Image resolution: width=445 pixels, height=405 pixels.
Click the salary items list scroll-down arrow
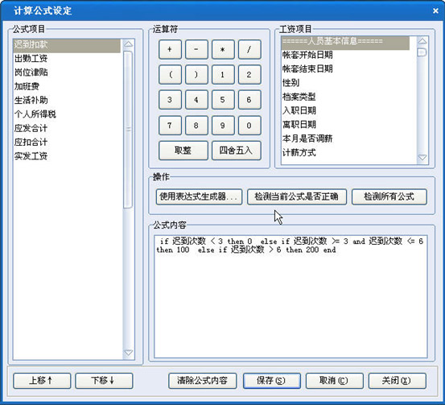click(x=422, y=157)
